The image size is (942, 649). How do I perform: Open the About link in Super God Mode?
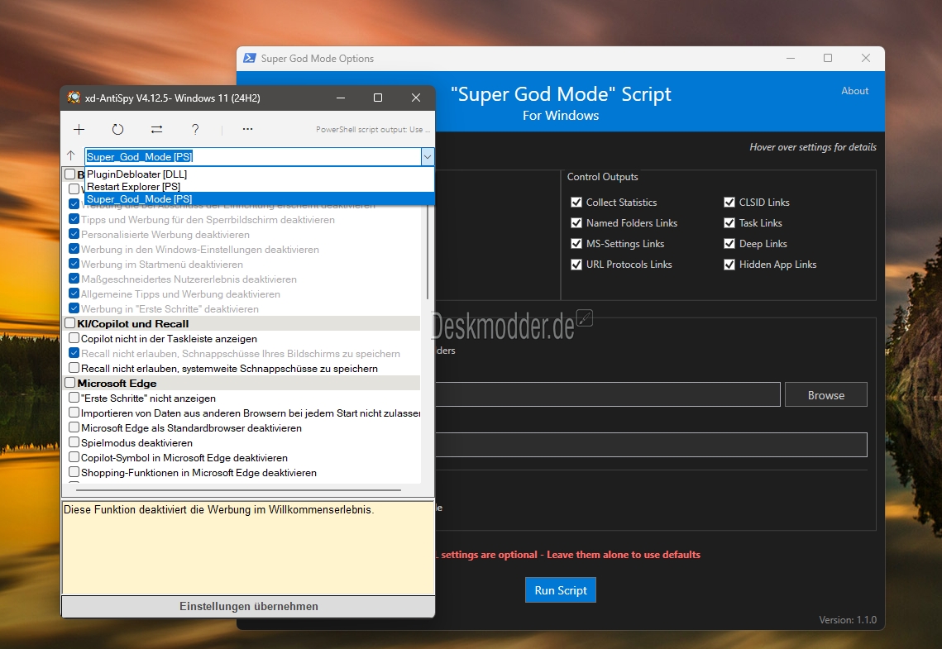click(855, 91)
